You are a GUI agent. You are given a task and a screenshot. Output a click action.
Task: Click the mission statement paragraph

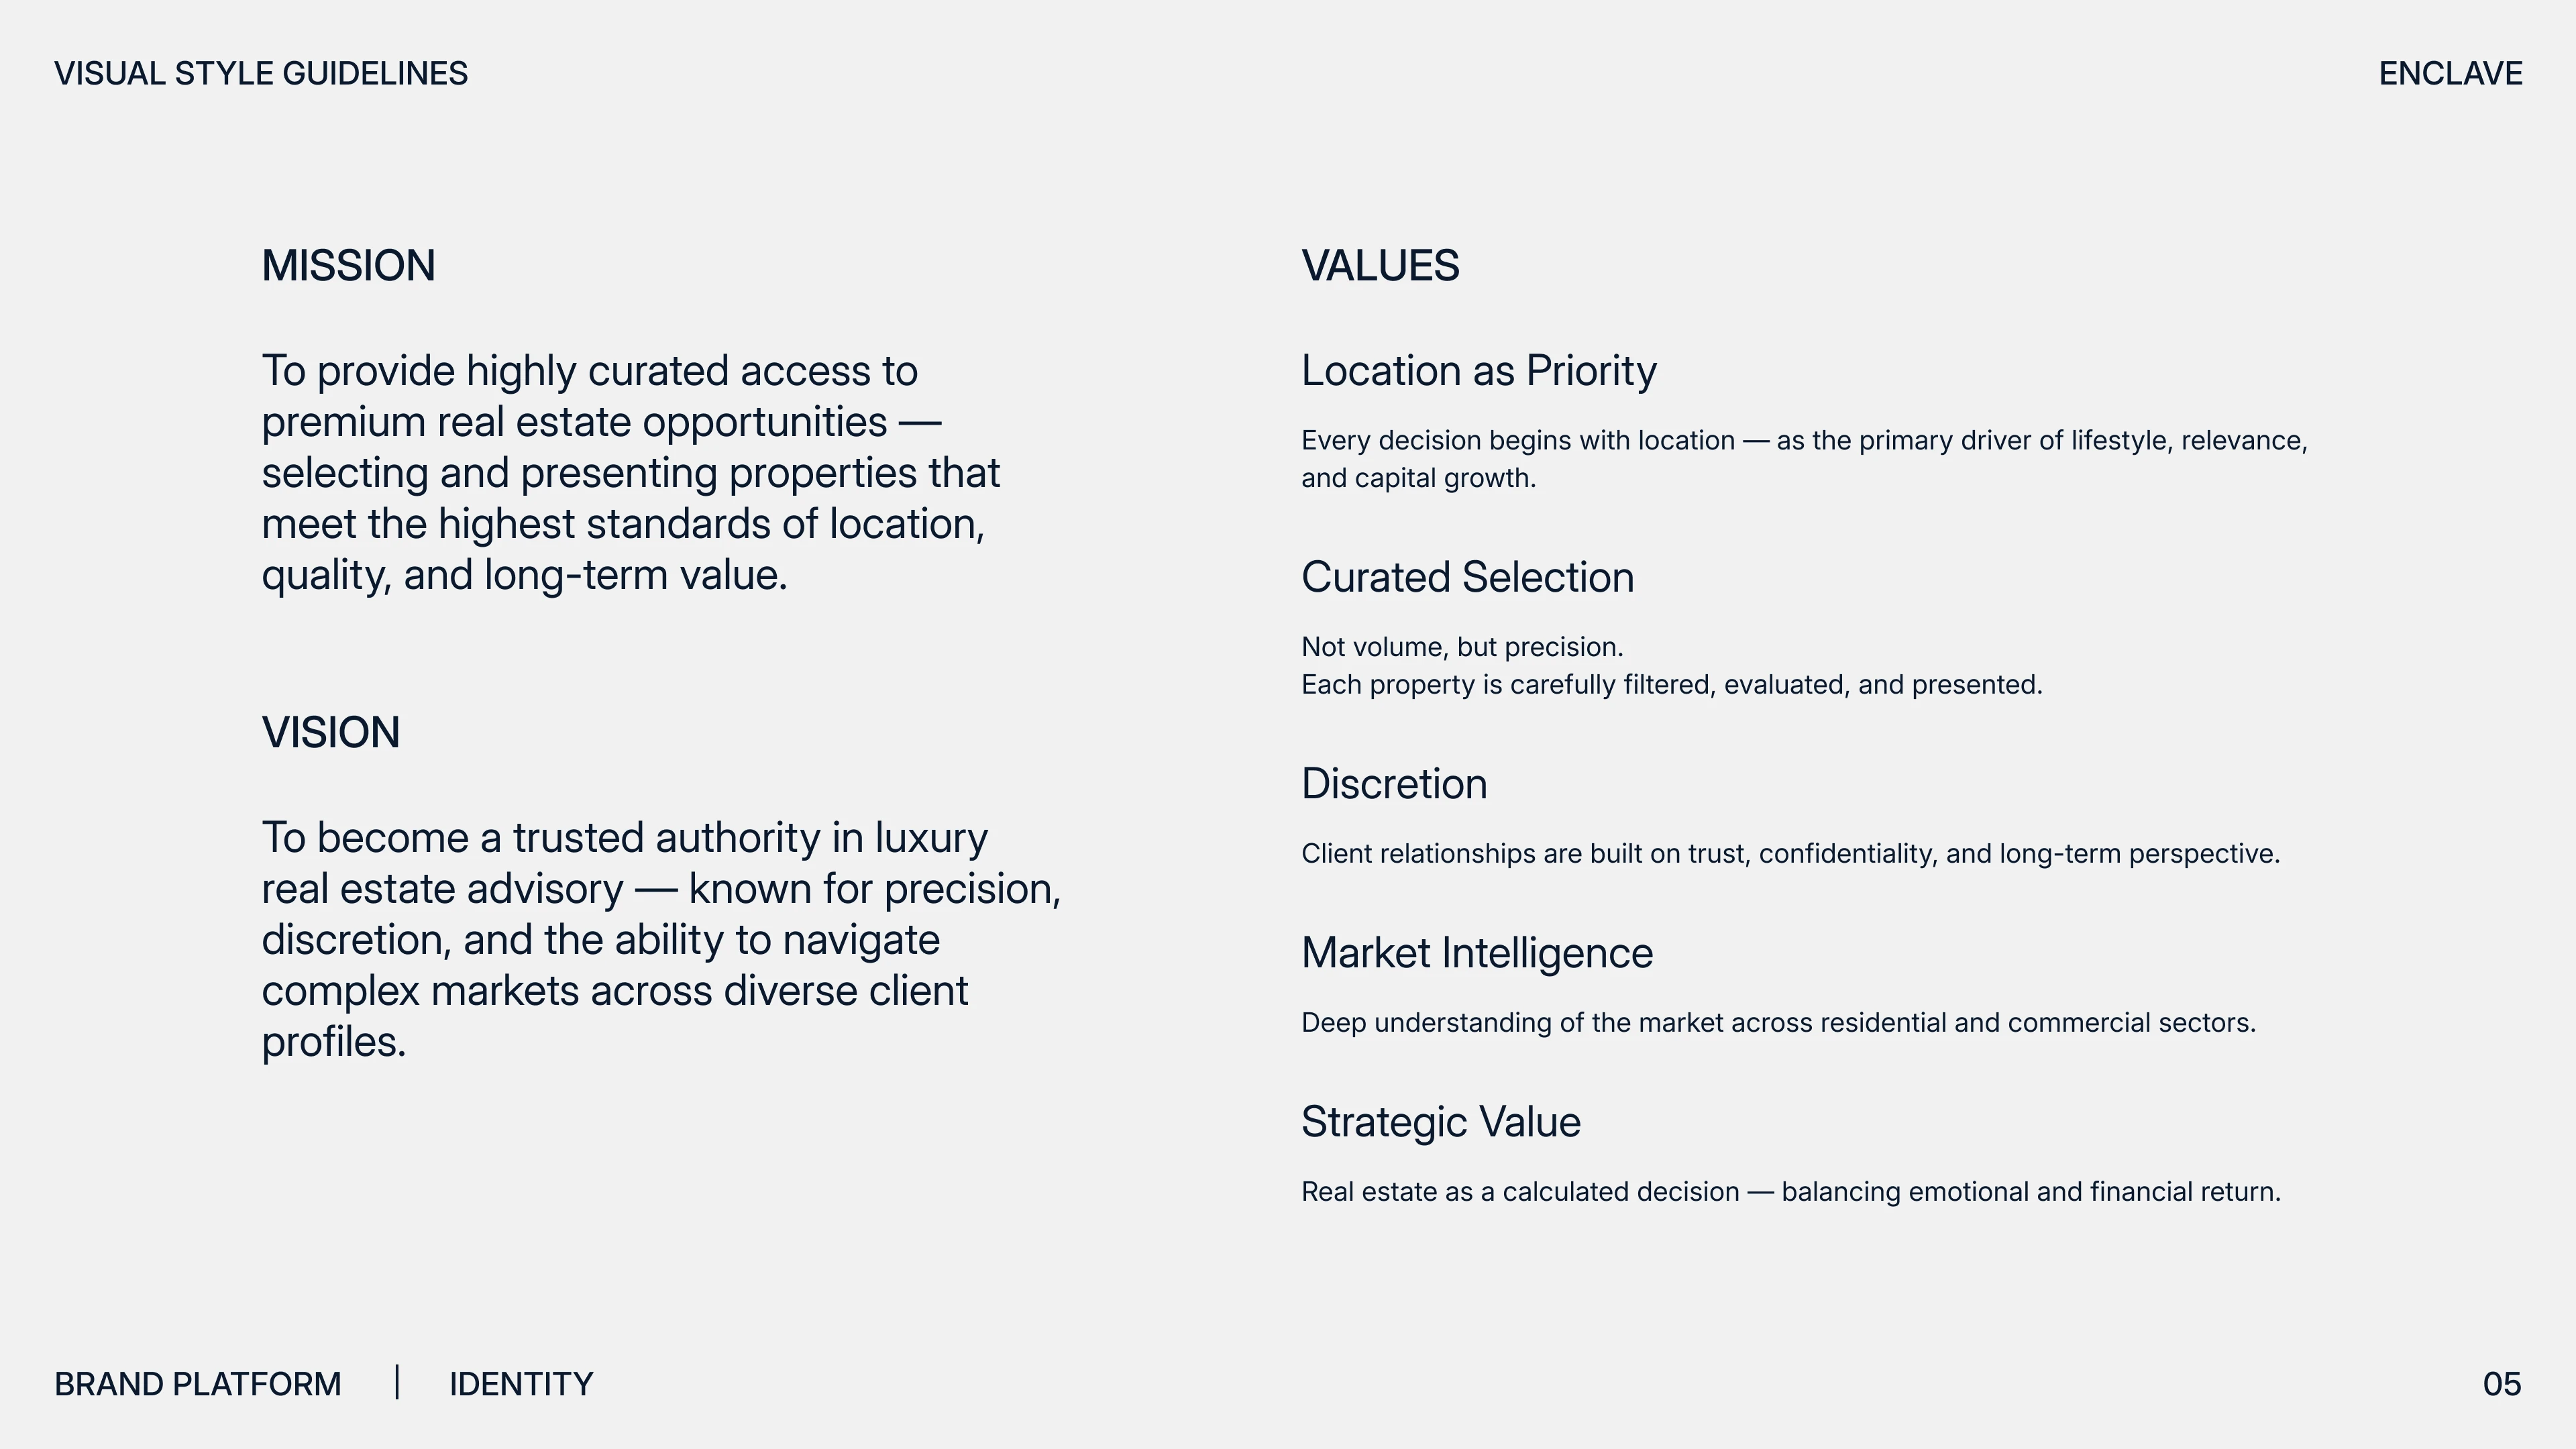[x=631, y=473]
